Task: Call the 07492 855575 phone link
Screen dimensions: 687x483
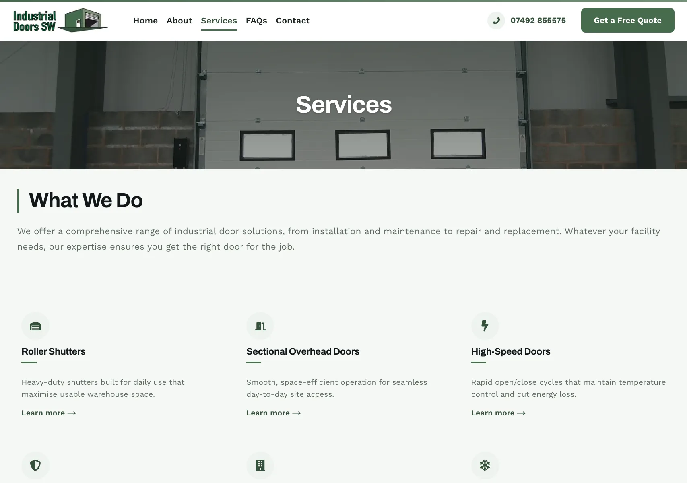Action: [x=538, y=21]
